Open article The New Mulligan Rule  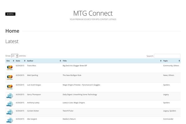click(72, 75)
